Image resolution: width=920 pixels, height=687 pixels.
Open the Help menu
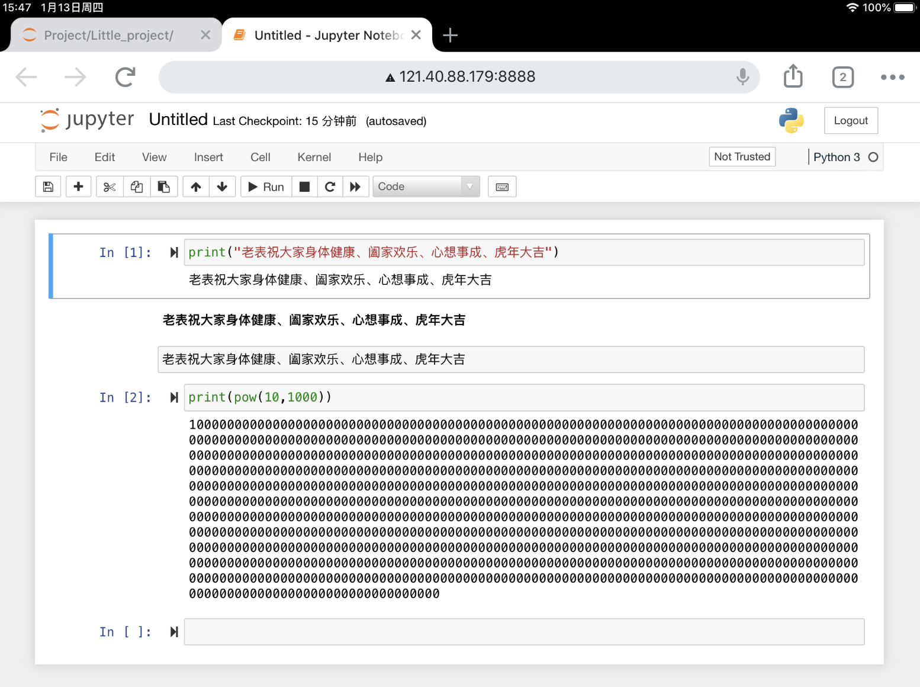[371, 157]
